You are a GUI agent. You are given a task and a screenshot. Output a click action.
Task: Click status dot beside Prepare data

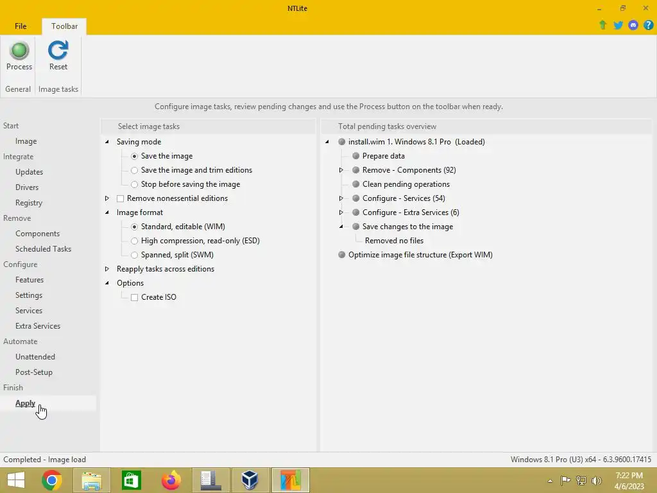[355, 156]
